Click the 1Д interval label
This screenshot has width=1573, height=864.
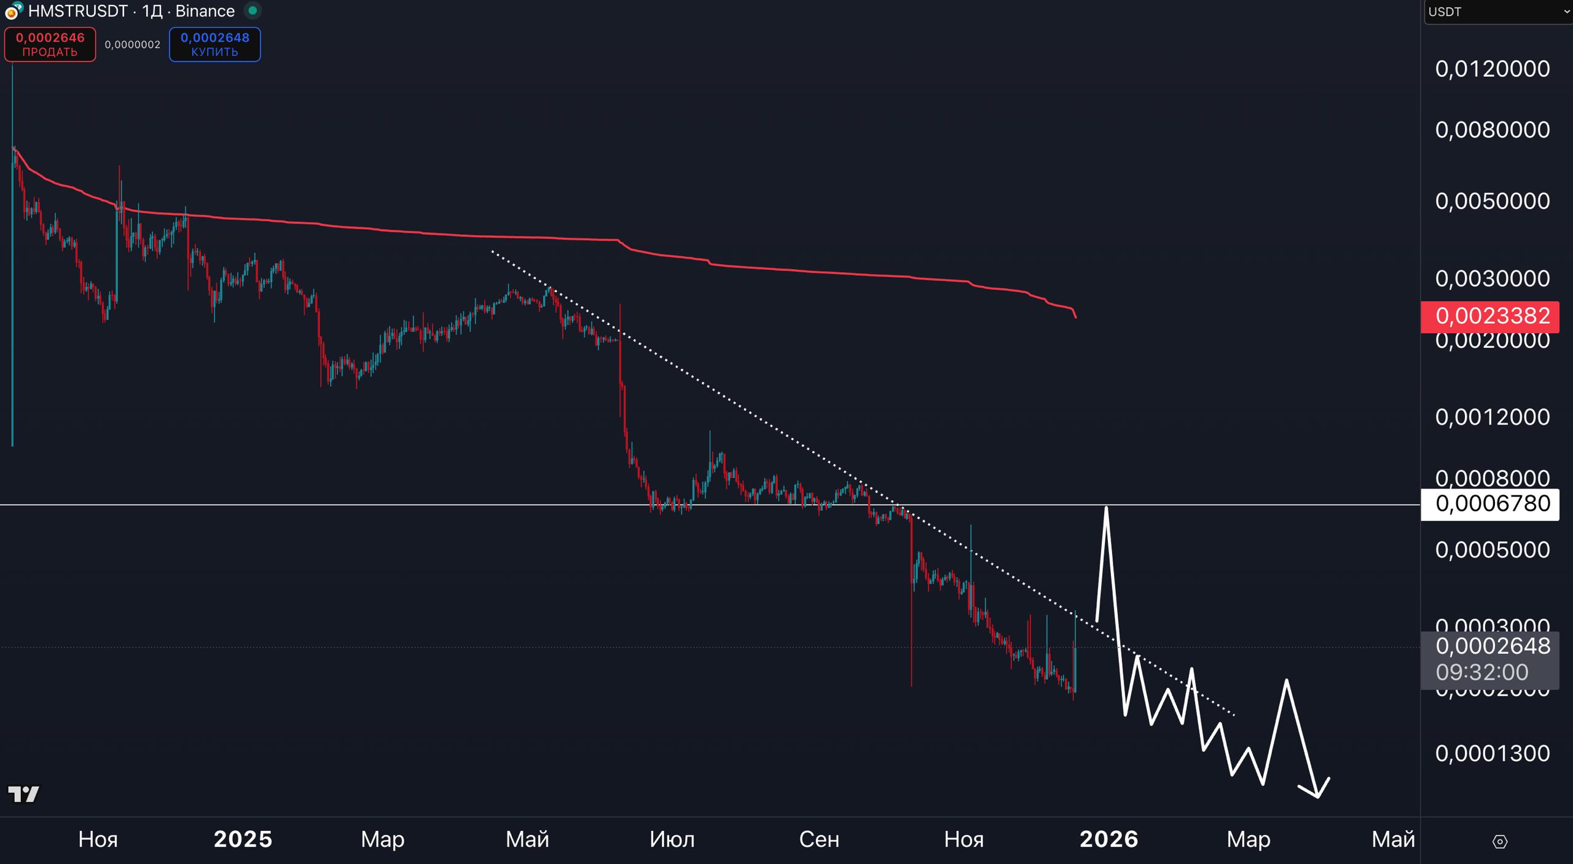coord(154,11)
